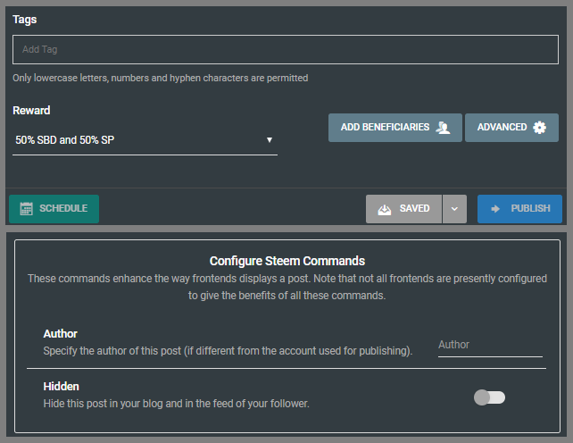Focus the Add Tag input field
This screenshot has height=443, width=573.
285,50
